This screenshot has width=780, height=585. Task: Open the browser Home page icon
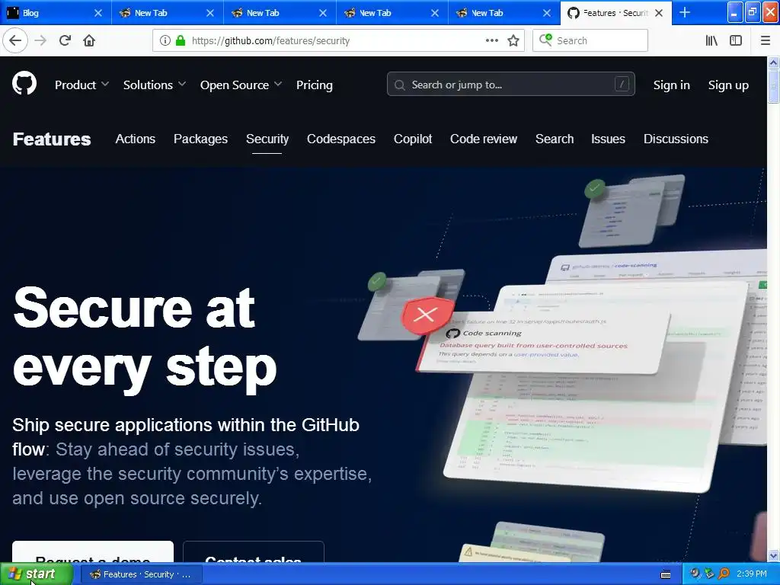[x=89, y=40]
